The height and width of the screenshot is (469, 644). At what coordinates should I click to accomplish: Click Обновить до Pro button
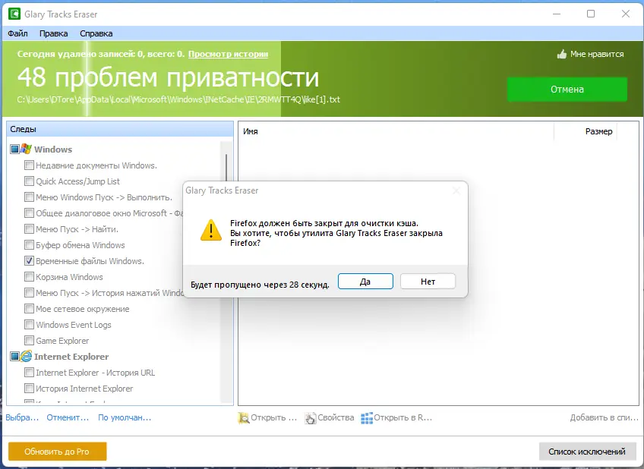click(57, 452)
